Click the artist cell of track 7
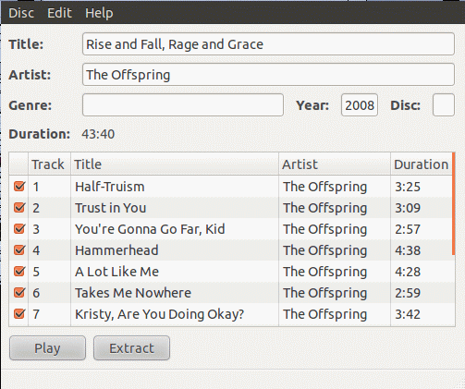The image size is (465, 389). pos(335,314)
